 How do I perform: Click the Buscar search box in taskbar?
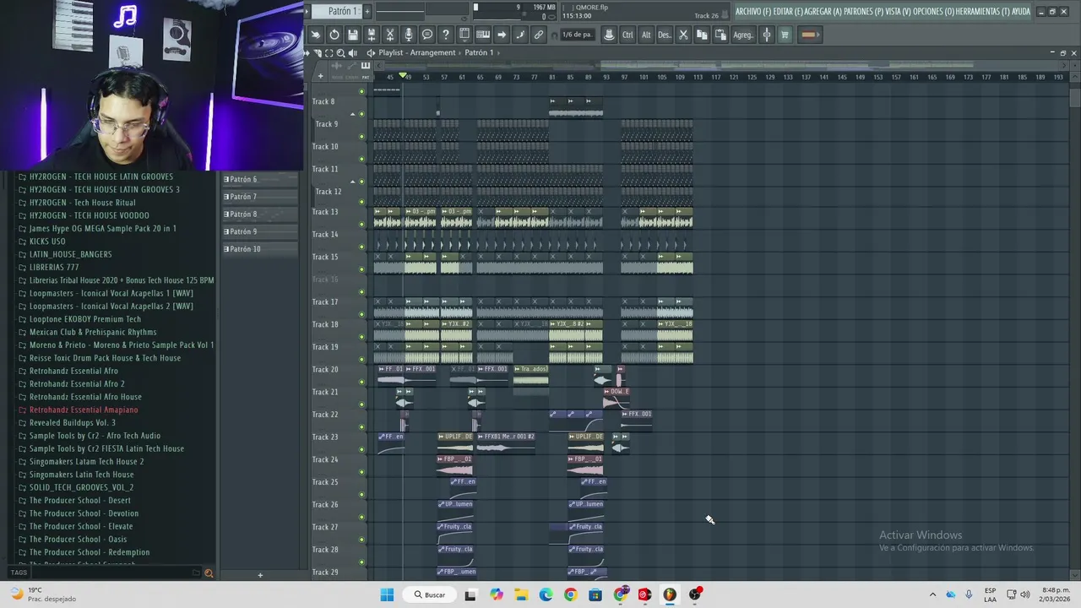[429, 594]
